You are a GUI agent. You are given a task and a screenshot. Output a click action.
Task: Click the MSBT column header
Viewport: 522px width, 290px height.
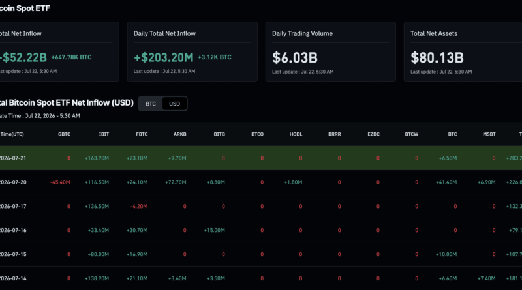pyautogui.click(x=489, y=134)
